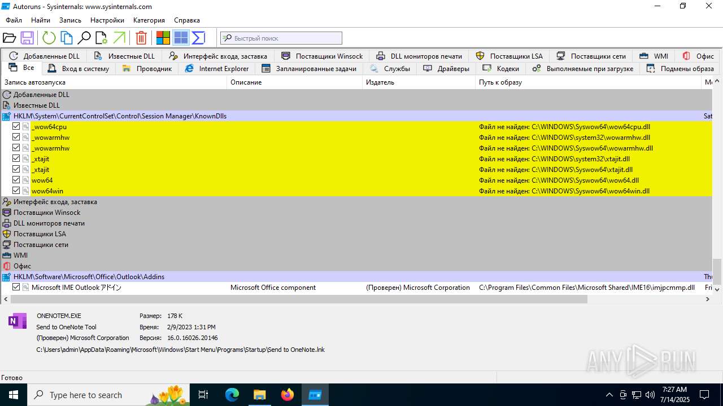Click the Find magnifier toolbar icon
723x406 pixels.
pyautogui.click(x=84, y=38)
